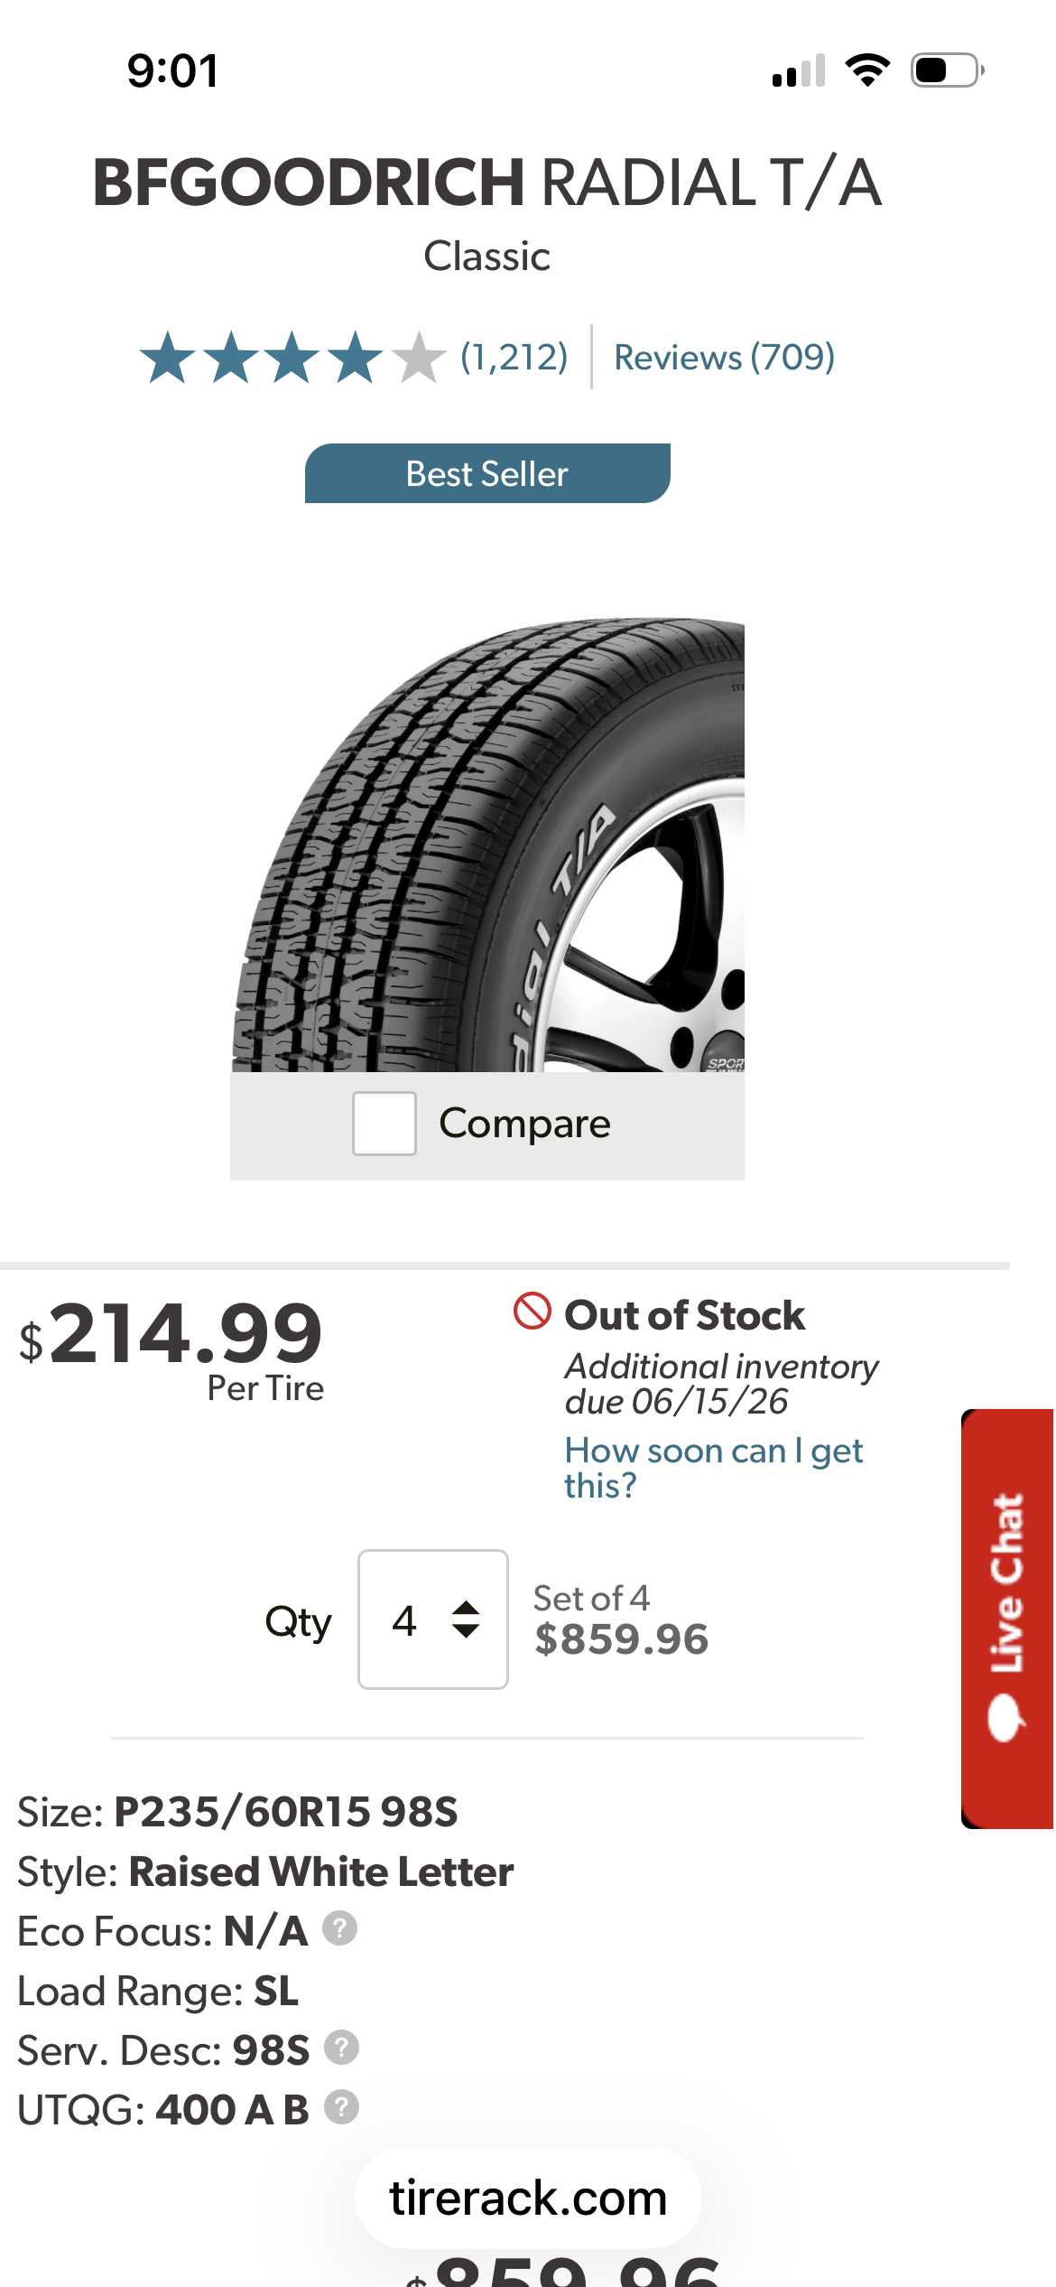The width and height of the screenshot is (1056, 2287).
Task: Tap the 9:01 clock in status bar
Action: (x=172, y=70)
